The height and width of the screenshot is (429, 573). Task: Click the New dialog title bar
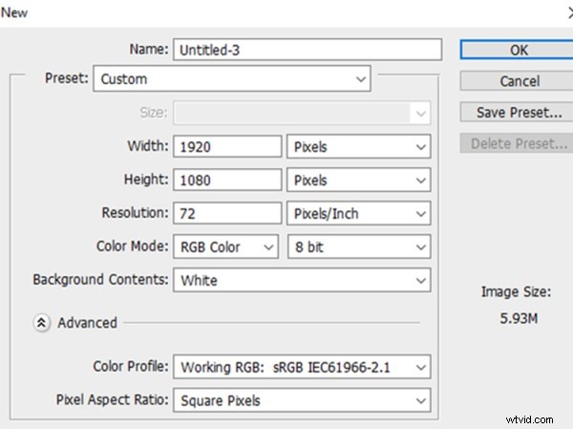point(286,12)
